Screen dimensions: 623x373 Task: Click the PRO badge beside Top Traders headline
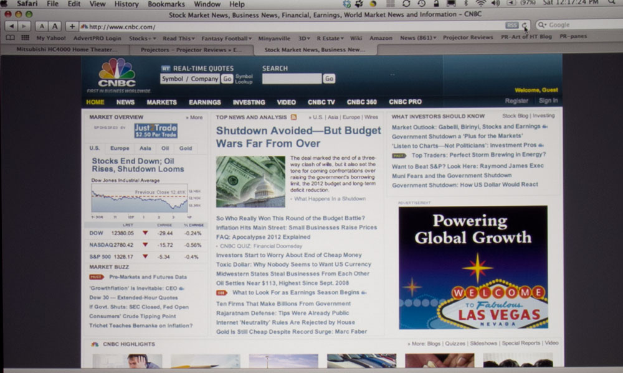point(399,155)
